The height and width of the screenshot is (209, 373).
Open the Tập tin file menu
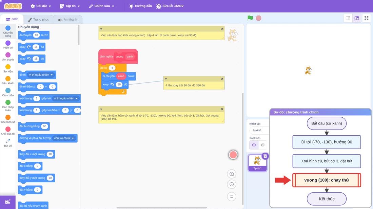click(x=70, y=6)
